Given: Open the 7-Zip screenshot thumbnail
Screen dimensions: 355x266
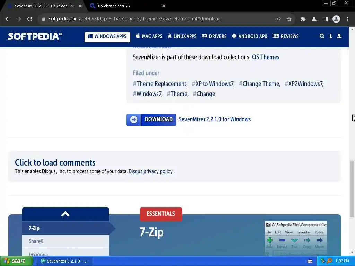Looking at the screenshot, I should point(296,238).
